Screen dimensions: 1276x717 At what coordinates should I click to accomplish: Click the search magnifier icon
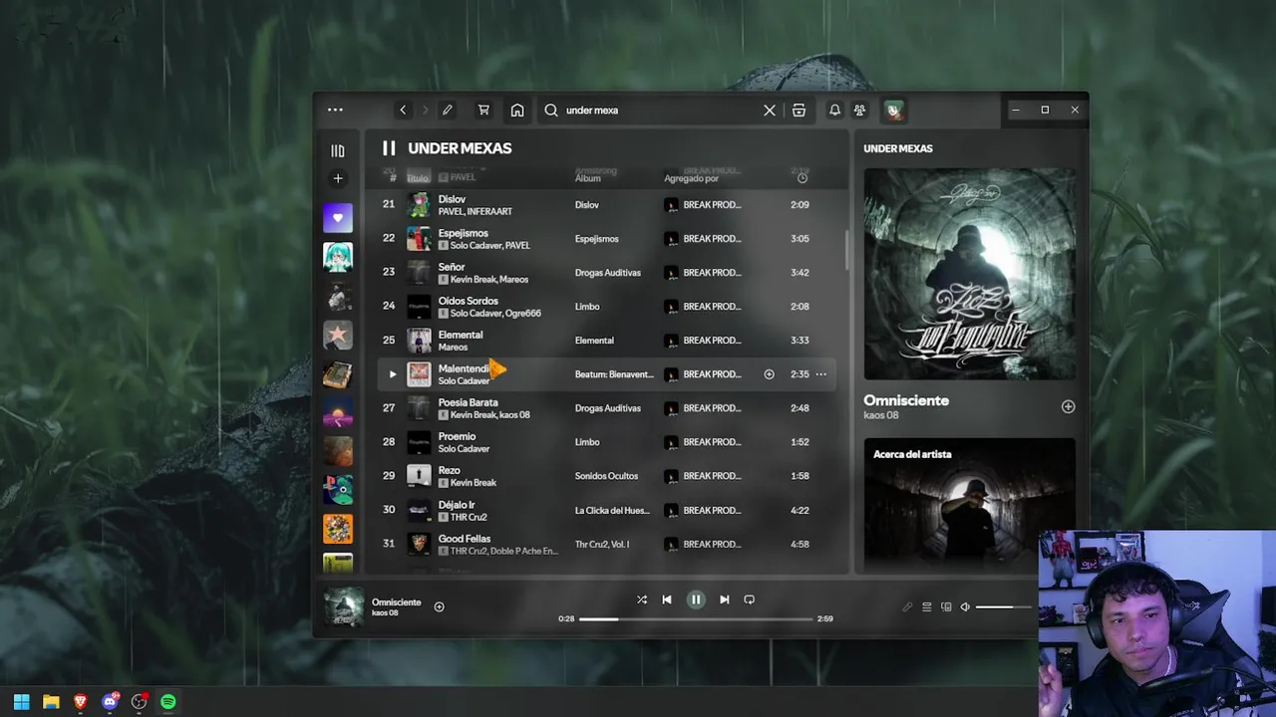coord(551,111)
